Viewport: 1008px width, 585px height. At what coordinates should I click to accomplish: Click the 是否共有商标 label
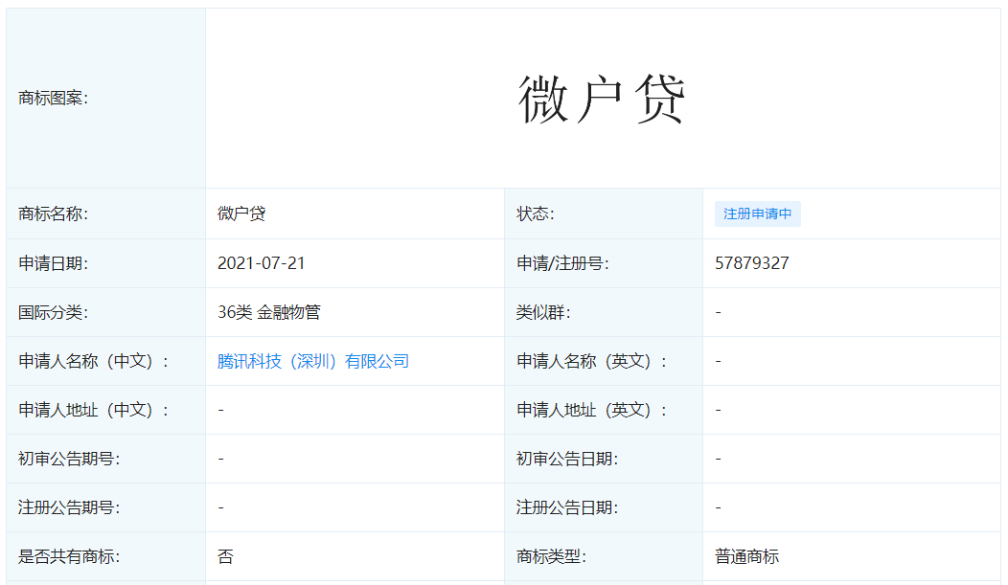coord(69,556)
